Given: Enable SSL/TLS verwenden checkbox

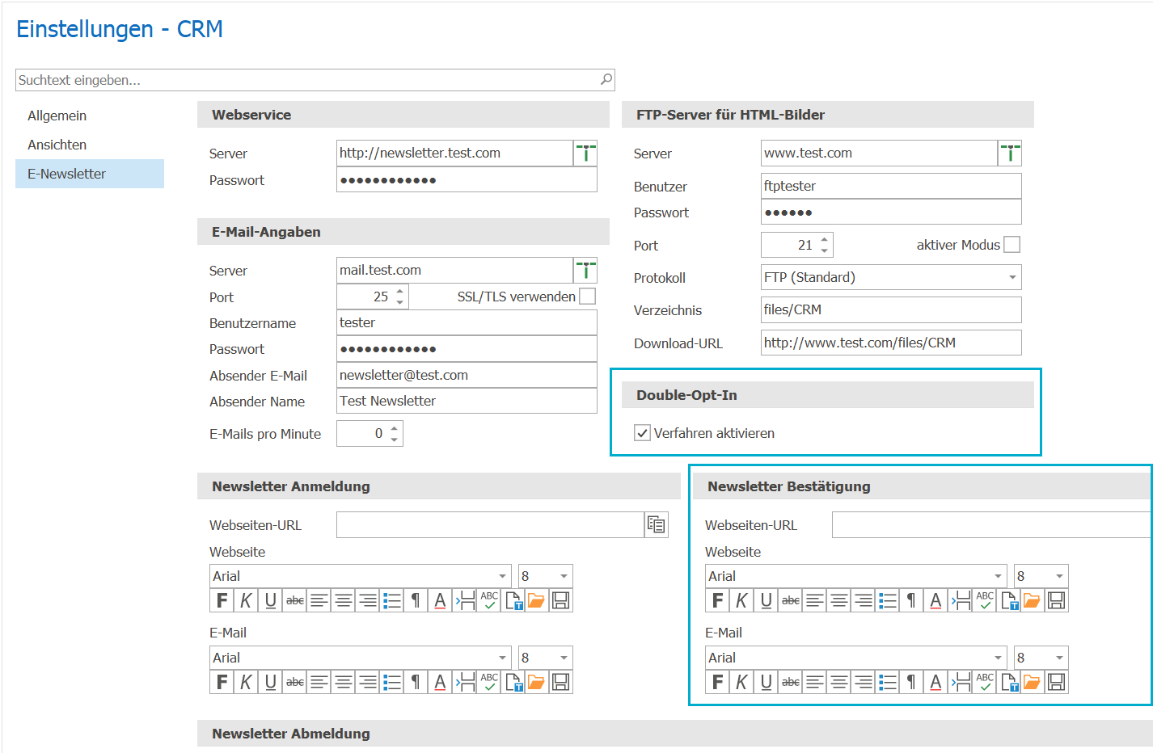Looking at the screenshot, I should (588, 297).
